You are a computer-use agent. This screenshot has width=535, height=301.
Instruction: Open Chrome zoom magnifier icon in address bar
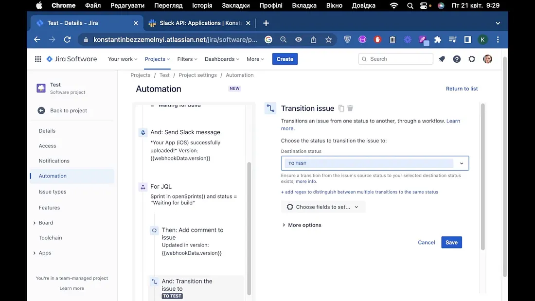(284, 39)
